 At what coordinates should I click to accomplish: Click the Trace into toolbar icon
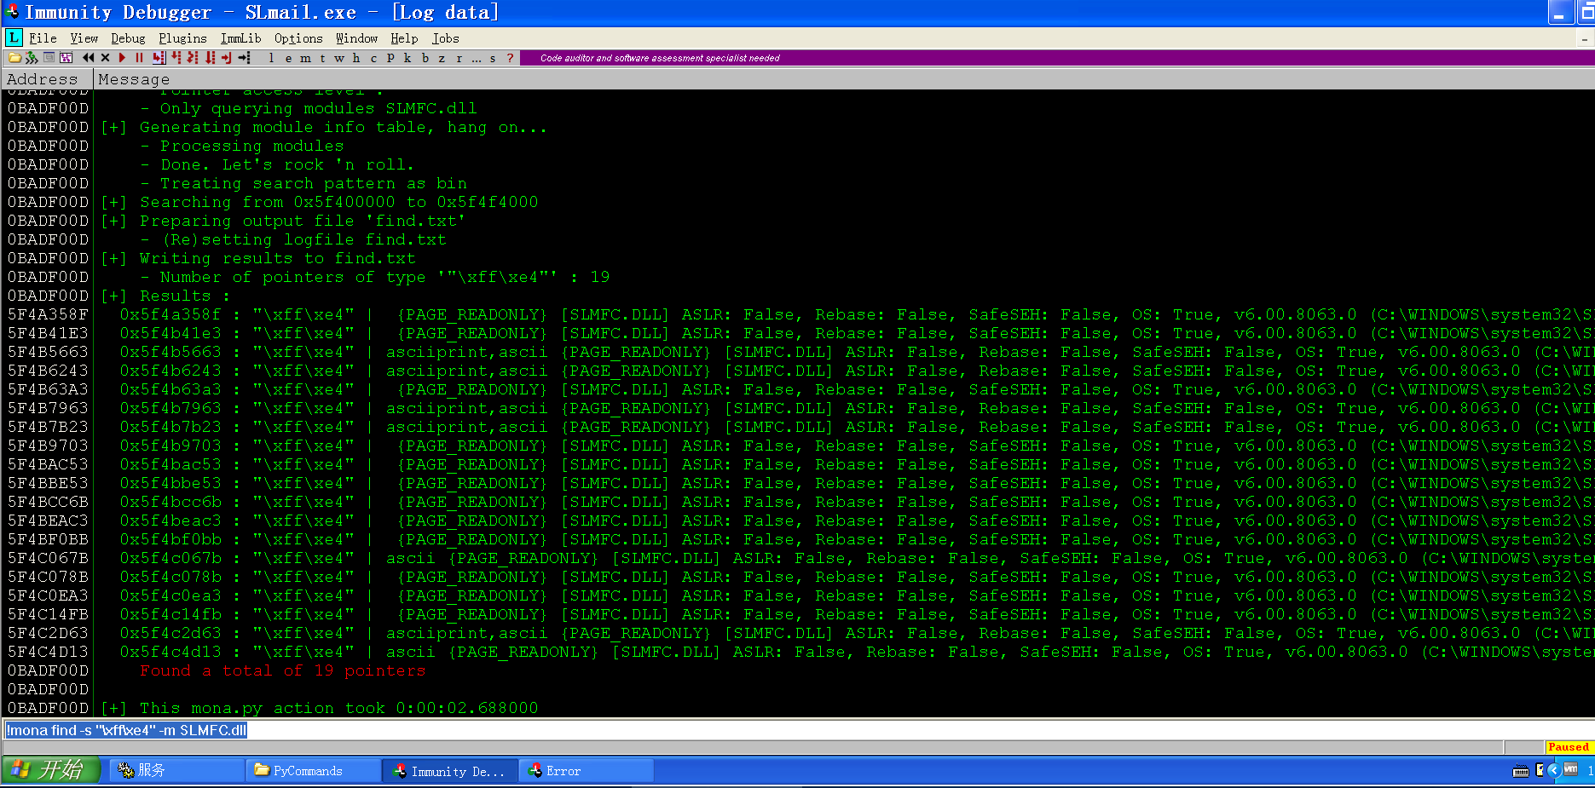click(193, 58)
